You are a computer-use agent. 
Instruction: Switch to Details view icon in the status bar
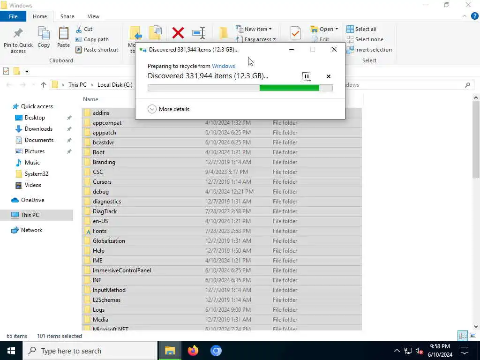click(463, 336)
